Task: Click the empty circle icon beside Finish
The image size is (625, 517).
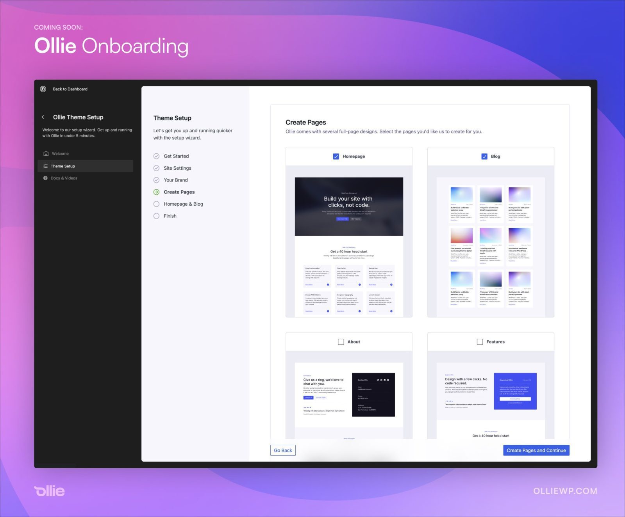Action: (x=156, y=215)
